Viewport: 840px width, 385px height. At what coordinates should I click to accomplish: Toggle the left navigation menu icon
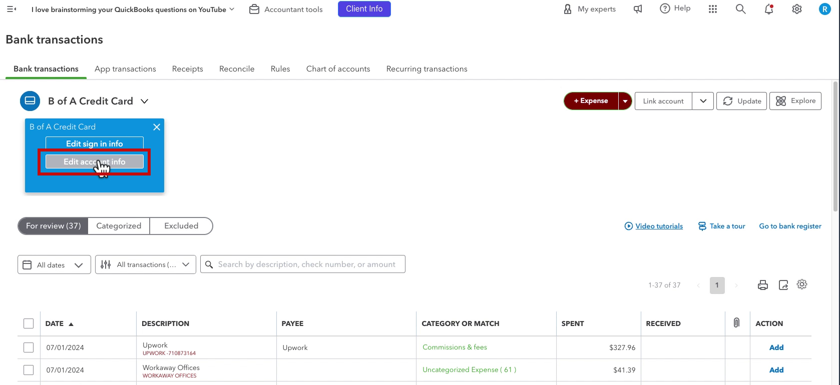pyautogui.click(x=12, y=9)
